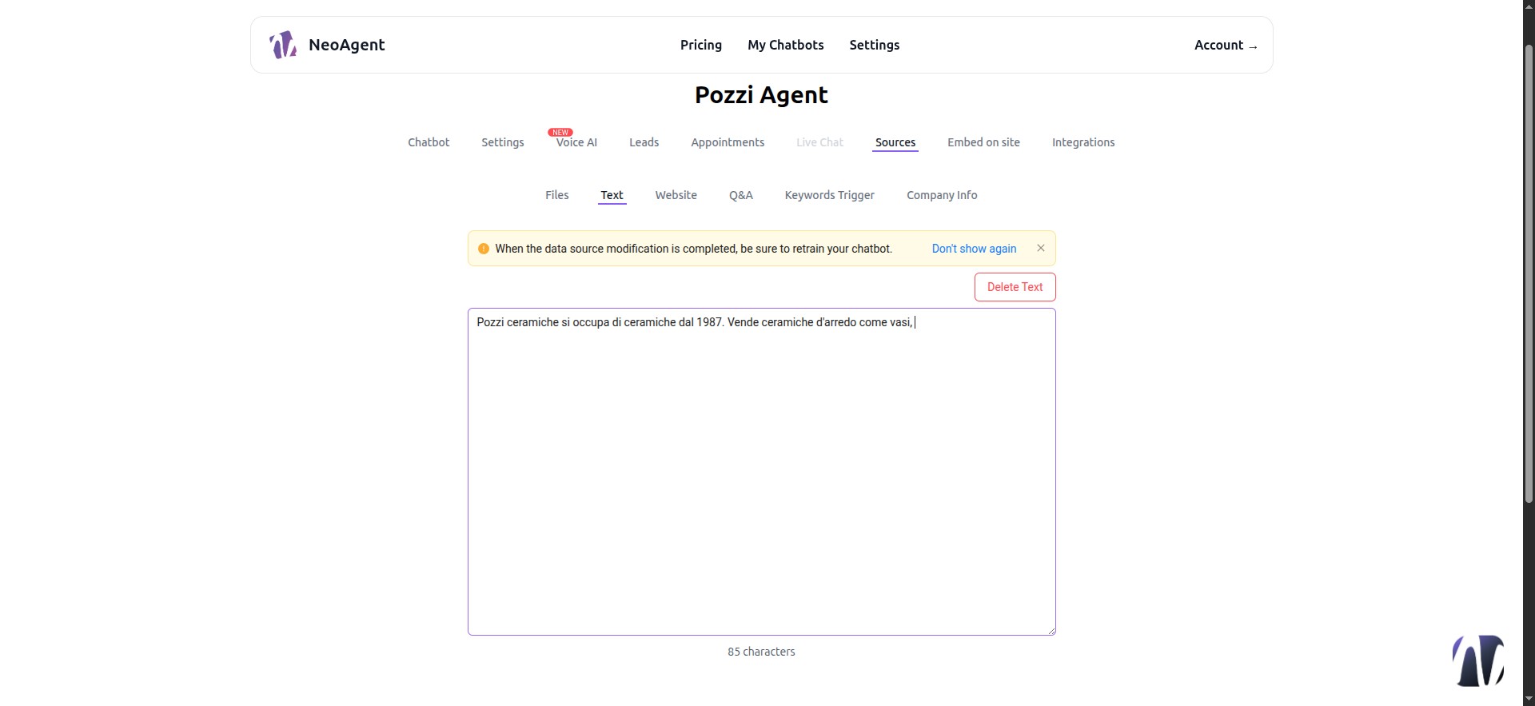Open the Pozzi Agent Settings tab
The width and height of the screenshot is (1535, 706).
pos(502,142)
